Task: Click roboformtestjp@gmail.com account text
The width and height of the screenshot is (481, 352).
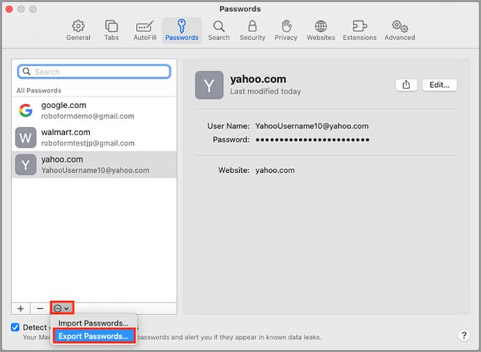Action: (88, 143)
